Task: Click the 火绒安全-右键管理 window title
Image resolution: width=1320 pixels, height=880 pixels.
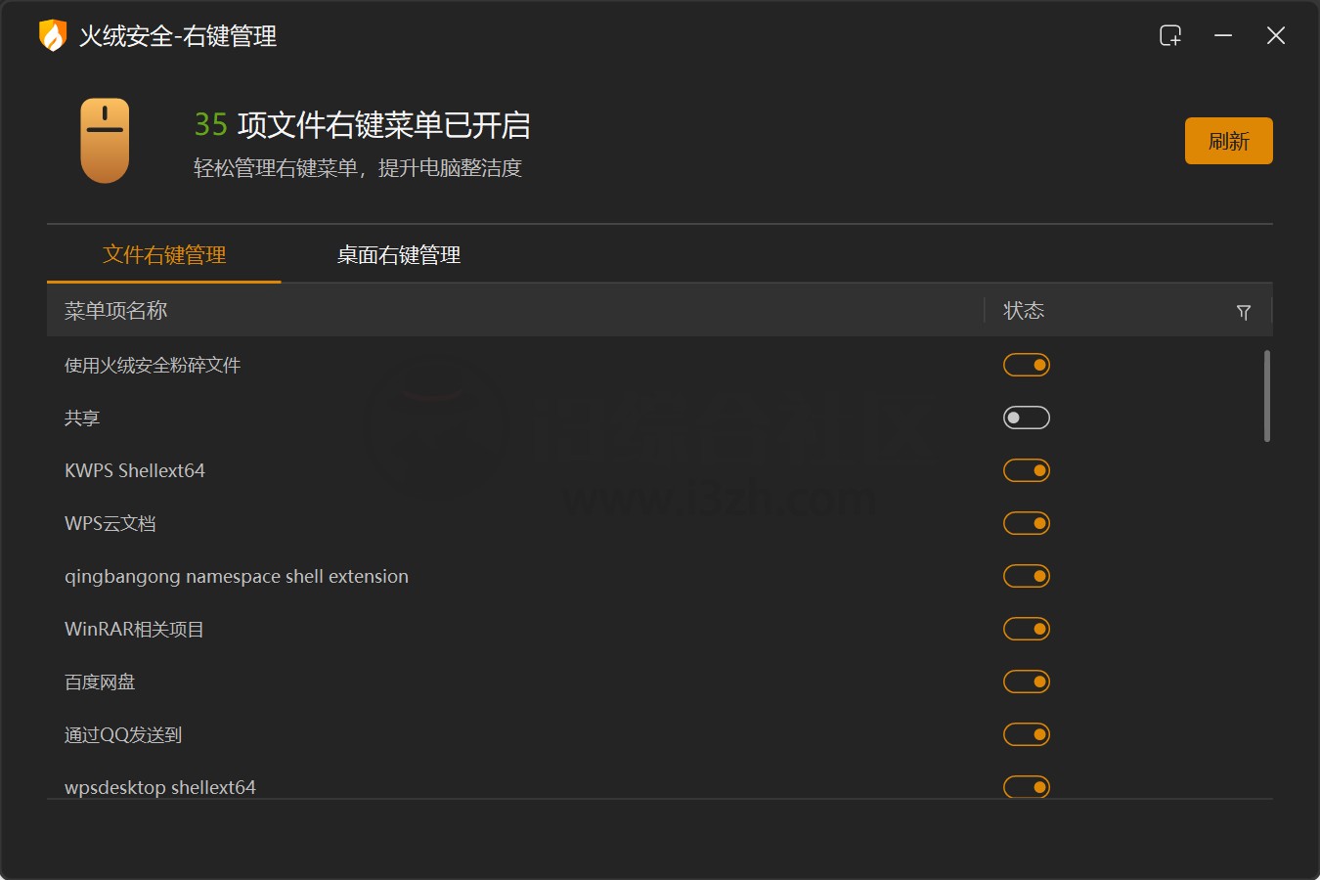Action: click(x=178, y=36)
